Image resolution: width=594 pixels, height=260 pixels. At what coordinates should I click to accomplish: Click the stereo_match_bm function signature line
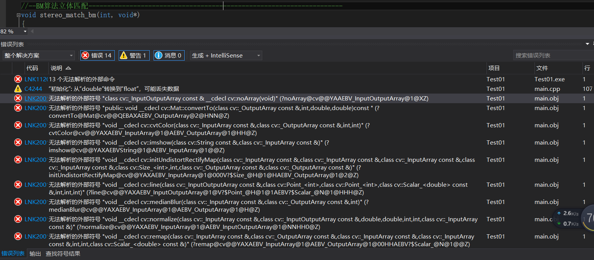click(x=81, y=15)
